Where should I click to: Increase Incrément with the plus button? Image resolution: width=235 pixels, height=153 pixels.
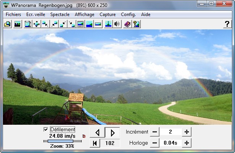(x=187, y=132)
